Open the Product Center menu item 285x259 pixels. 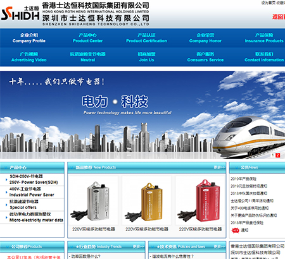pyautogui.click(x=88, y=38)
